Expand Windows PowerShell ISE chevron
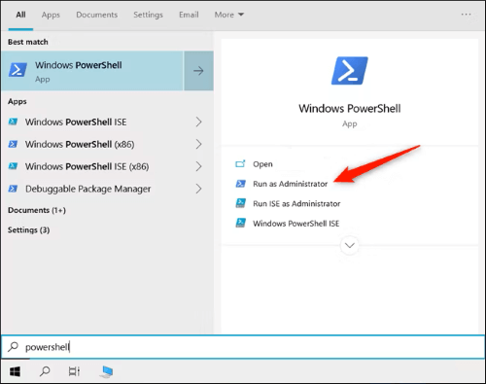The image size is (486, 384). (198, 122)
